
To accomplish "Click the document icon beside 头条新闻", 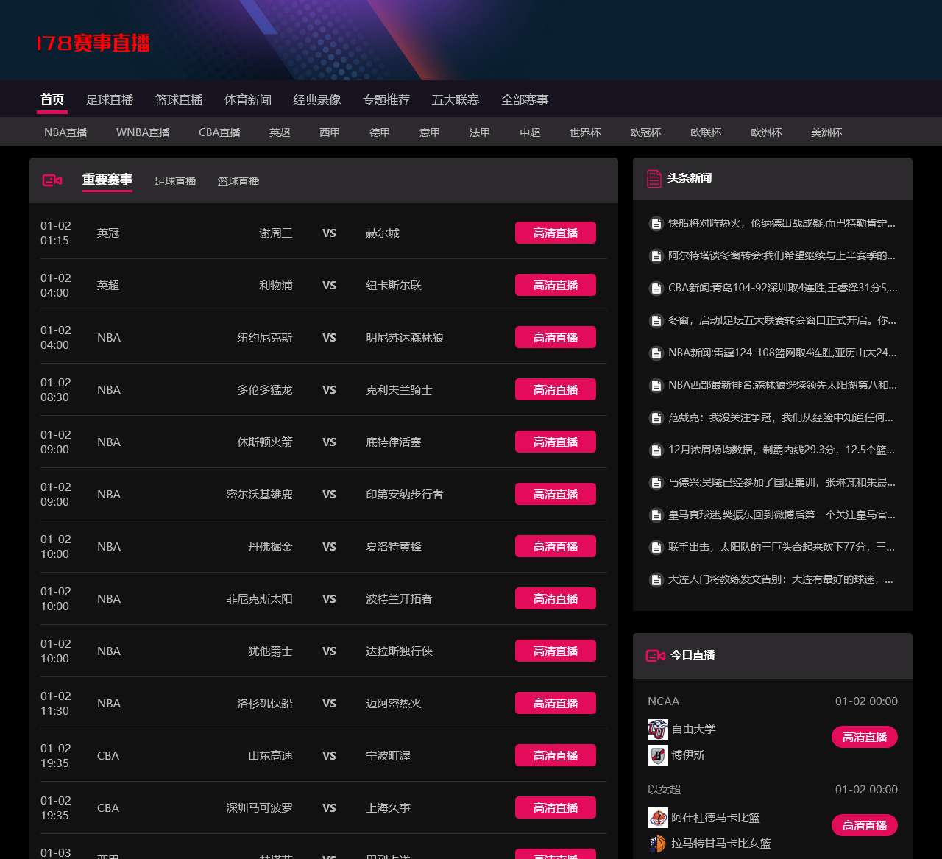I will point(654,178).
